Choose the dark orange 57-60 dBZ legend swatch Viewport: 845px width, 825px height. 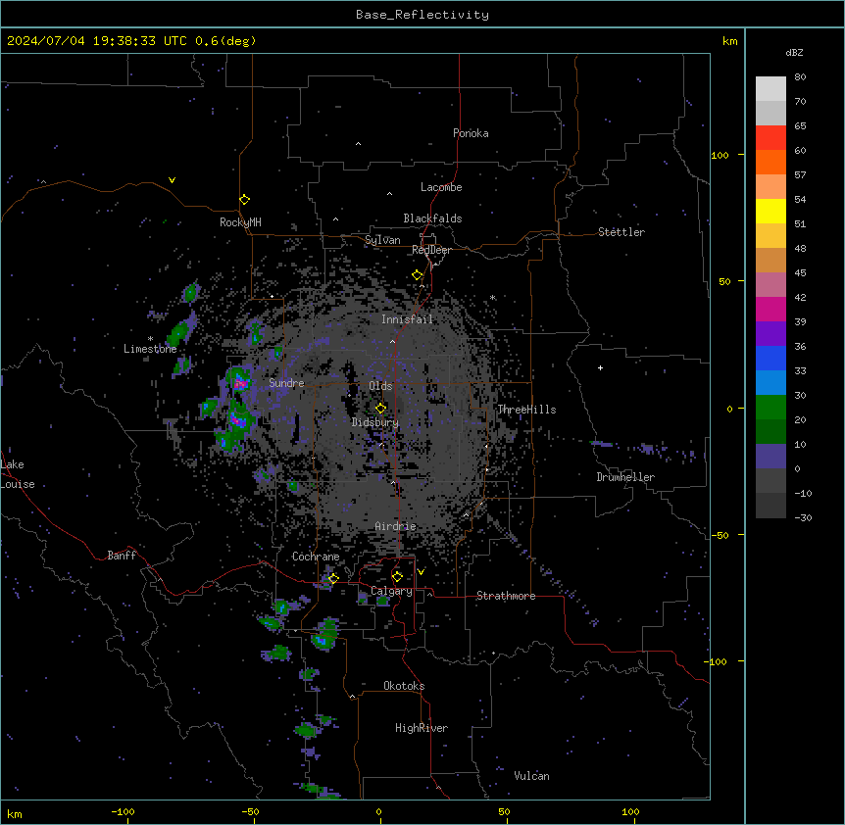(770, 162)
